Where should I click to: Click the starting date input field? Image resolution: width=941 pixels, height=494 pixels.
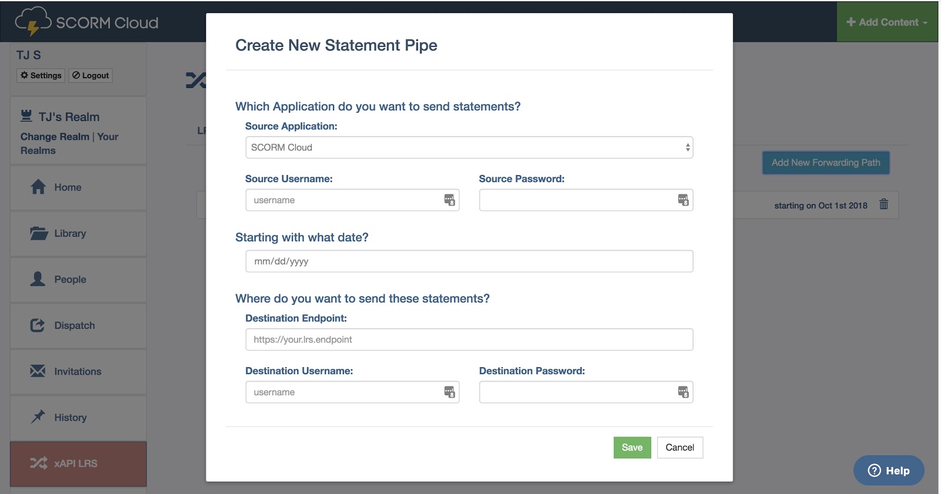click(x=469, y=261)
